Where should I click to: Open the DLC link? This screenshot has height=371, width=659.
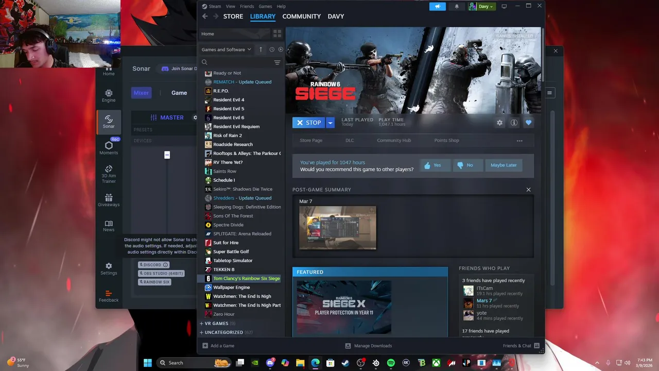pos(350,141)
